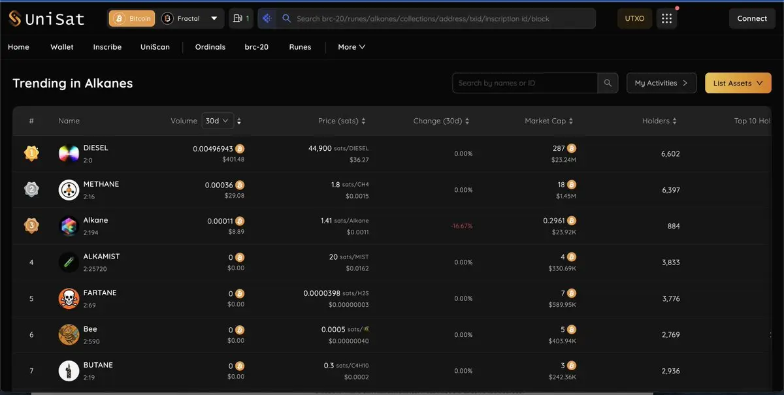Click the bronze rank 3 medal

point(31,226)
